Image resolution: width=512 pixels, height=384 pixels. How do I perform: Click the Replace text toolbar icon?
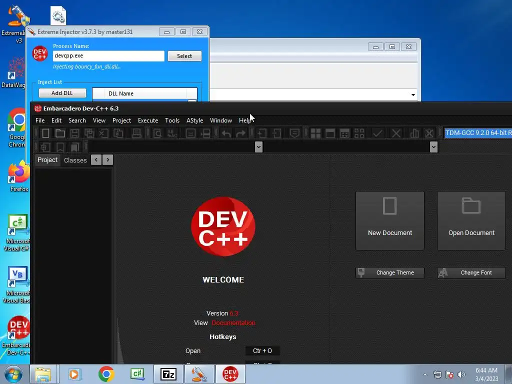coord(172,133)
